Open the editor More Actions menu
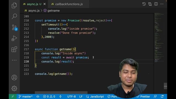The height and width of the screenshot is (99, 176). click(162, 4)
